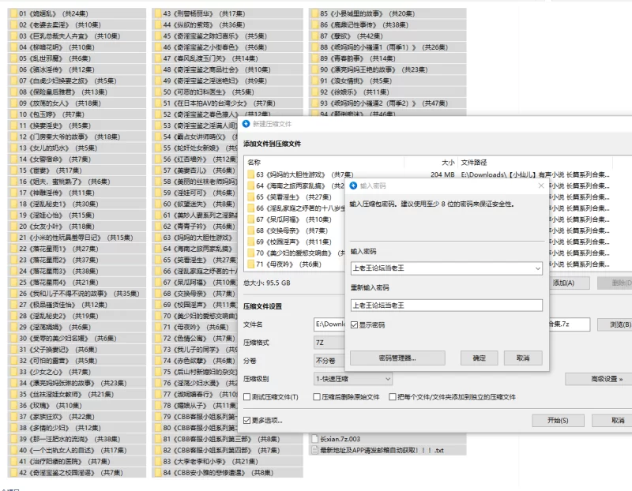Open the 分卷 dropdown showing 不分卷
Screen dimensions: 632x491
pos(329,361)
